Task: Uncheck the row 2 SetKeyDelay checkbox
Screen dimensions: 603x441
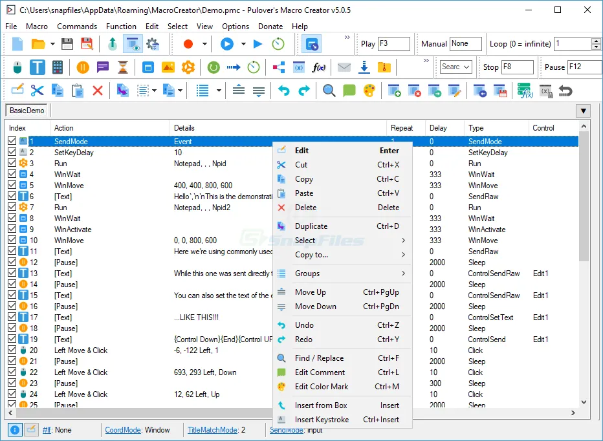Action: [x=12, y=152]
